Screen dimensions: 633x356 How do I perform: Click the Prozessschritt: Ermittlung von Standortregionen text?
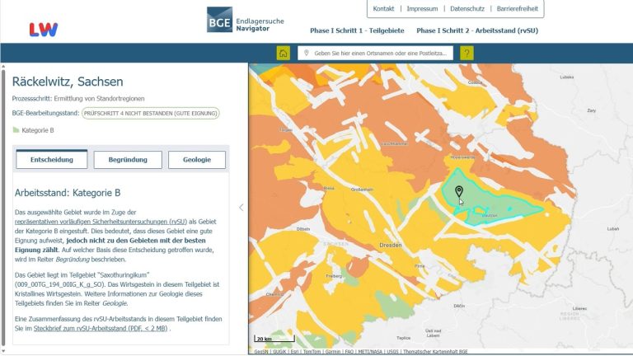(x=78, y=99)
